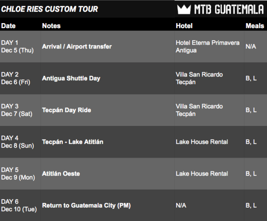The image size is (267, 221).
Task: Select the Tecpán Day Ride entry
Action: pos(66,110)
